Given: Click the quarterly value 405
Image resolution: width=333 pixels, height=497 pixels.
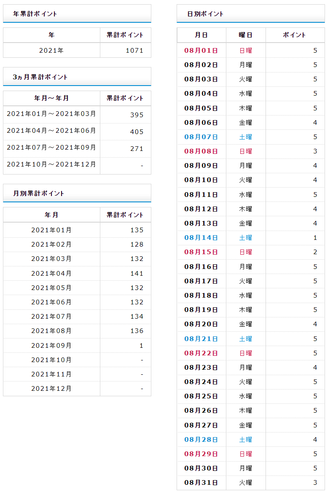Looking at the screenshot, I should pos(137,132).
